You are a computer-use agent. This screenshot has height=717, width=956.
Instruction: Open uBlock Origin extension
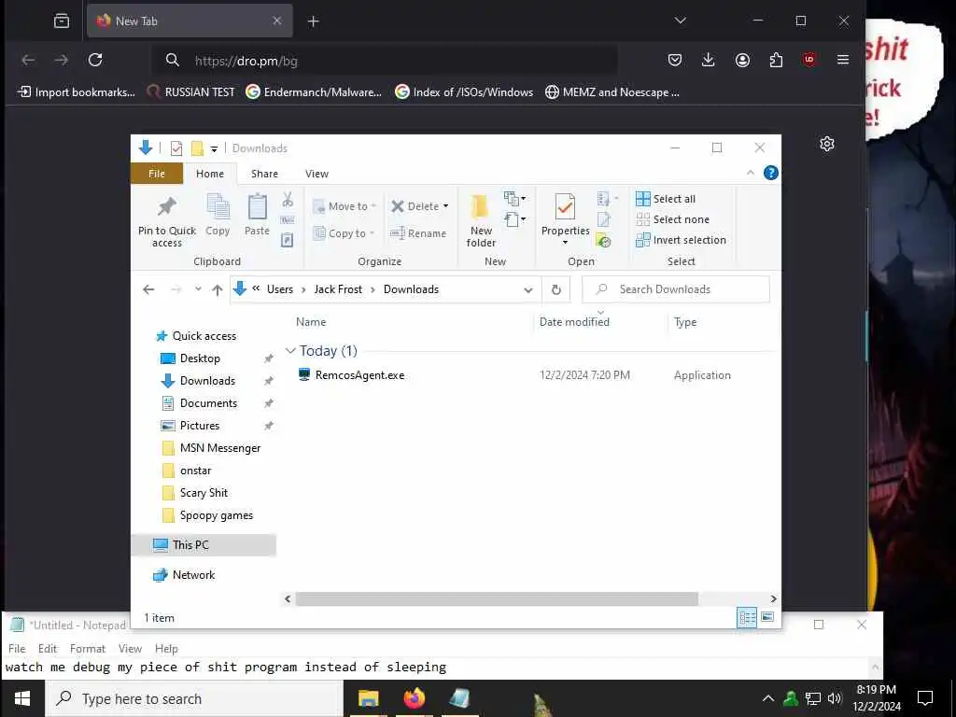pos(809,60)
